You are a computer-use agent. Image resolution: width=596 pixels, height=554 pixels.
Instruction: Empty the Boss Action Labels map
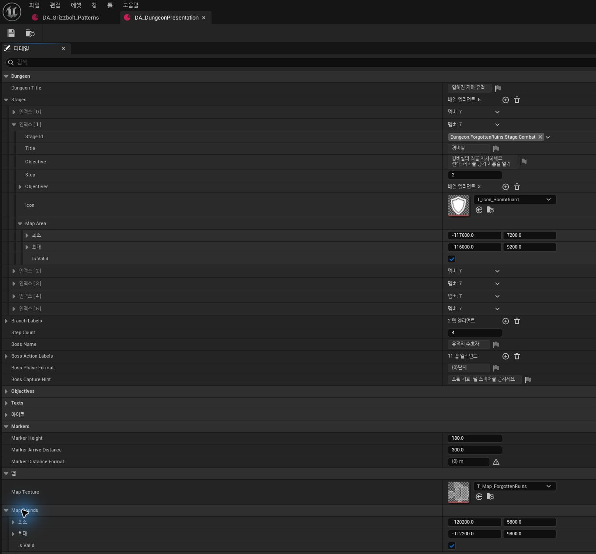click(517, 356)
